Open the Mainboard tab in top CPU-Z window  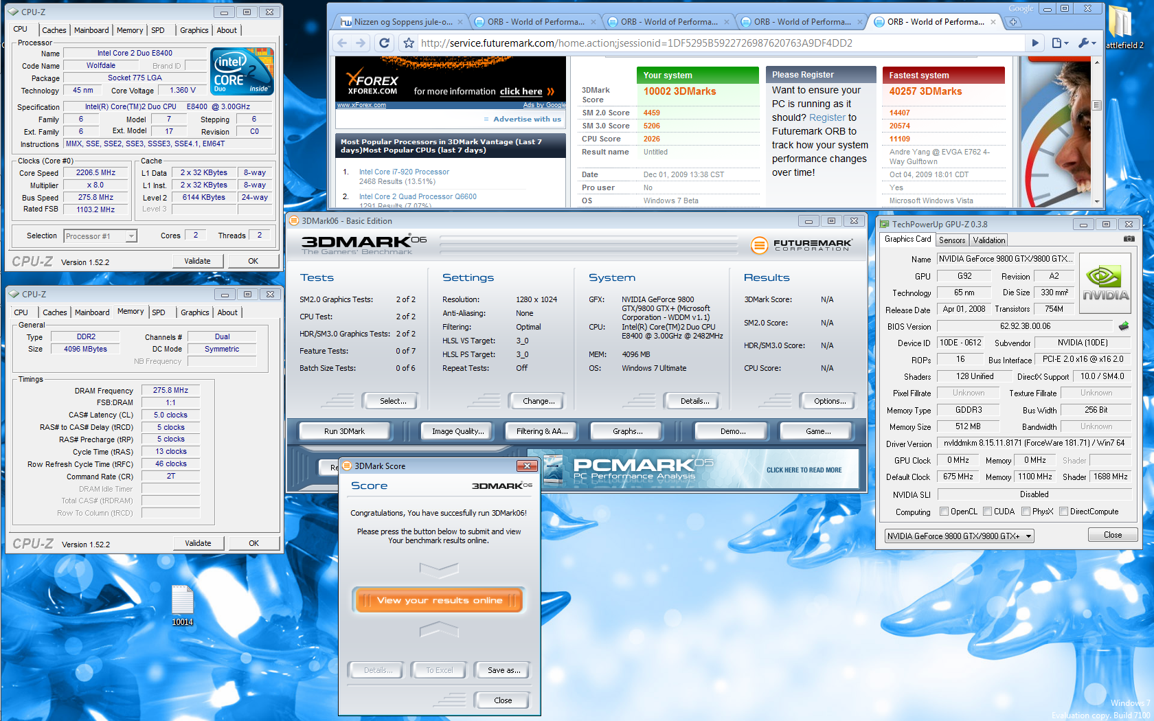tap(91, 30)
